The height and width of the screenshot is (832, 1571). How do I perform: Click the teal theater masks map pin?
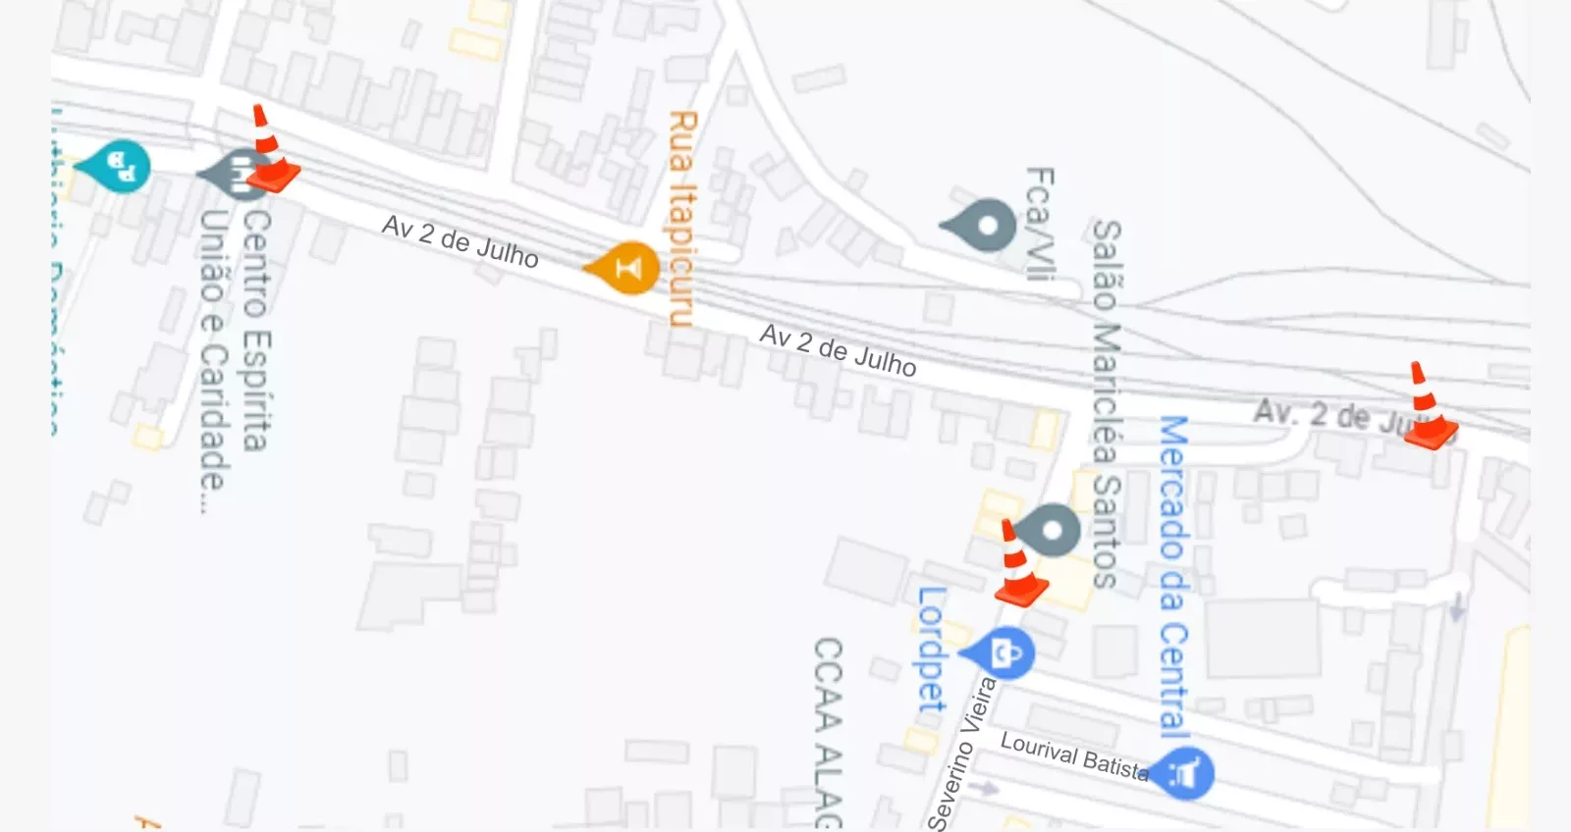pyautogui.click(x=116, y=166)
